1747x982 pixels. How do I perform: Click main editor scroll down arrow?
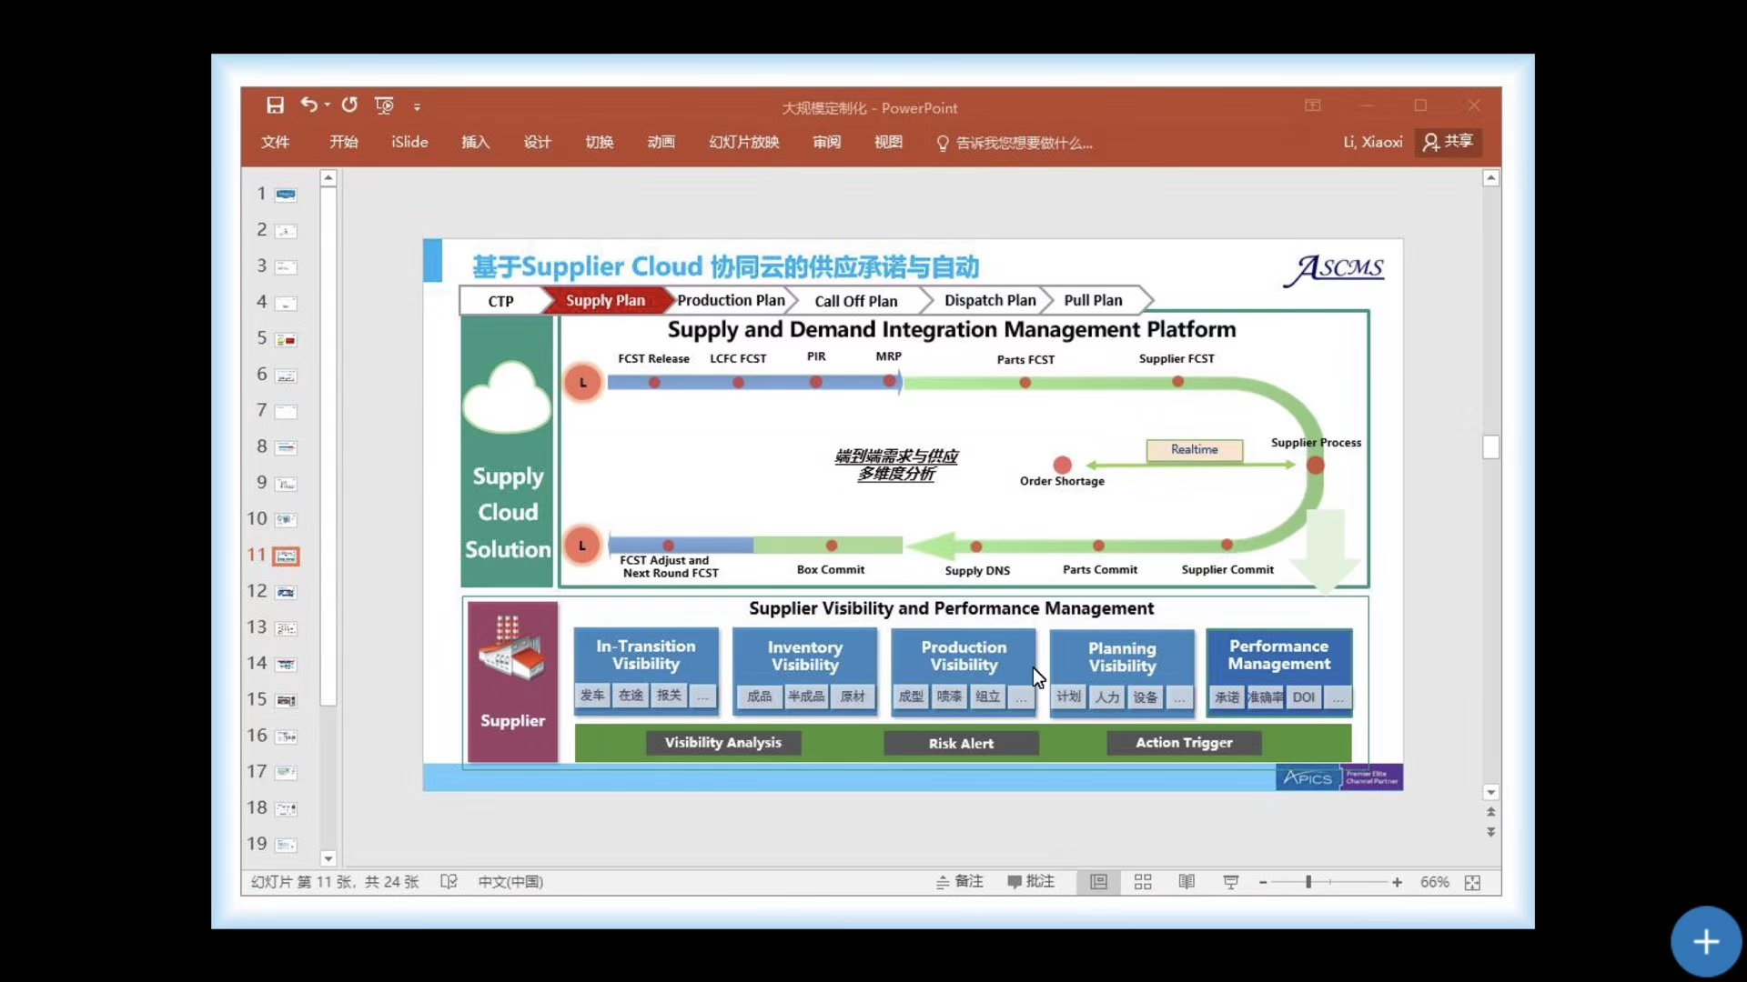pyautogui.click(x=1490, y=792)
